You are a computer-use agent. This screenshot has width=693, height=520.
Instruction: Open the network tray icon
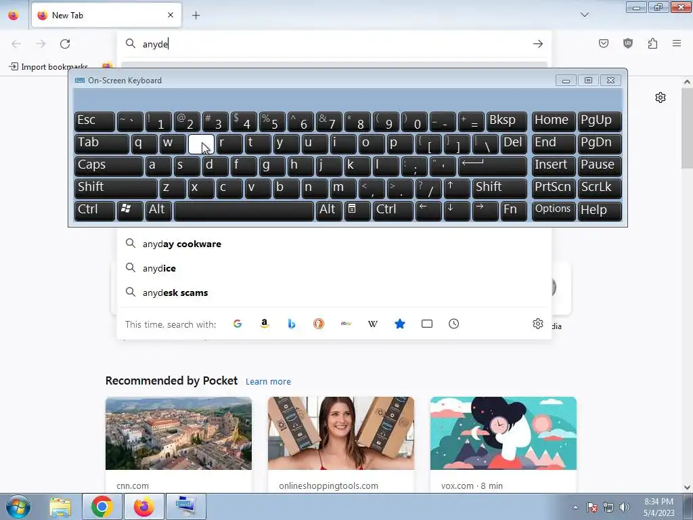608,507
